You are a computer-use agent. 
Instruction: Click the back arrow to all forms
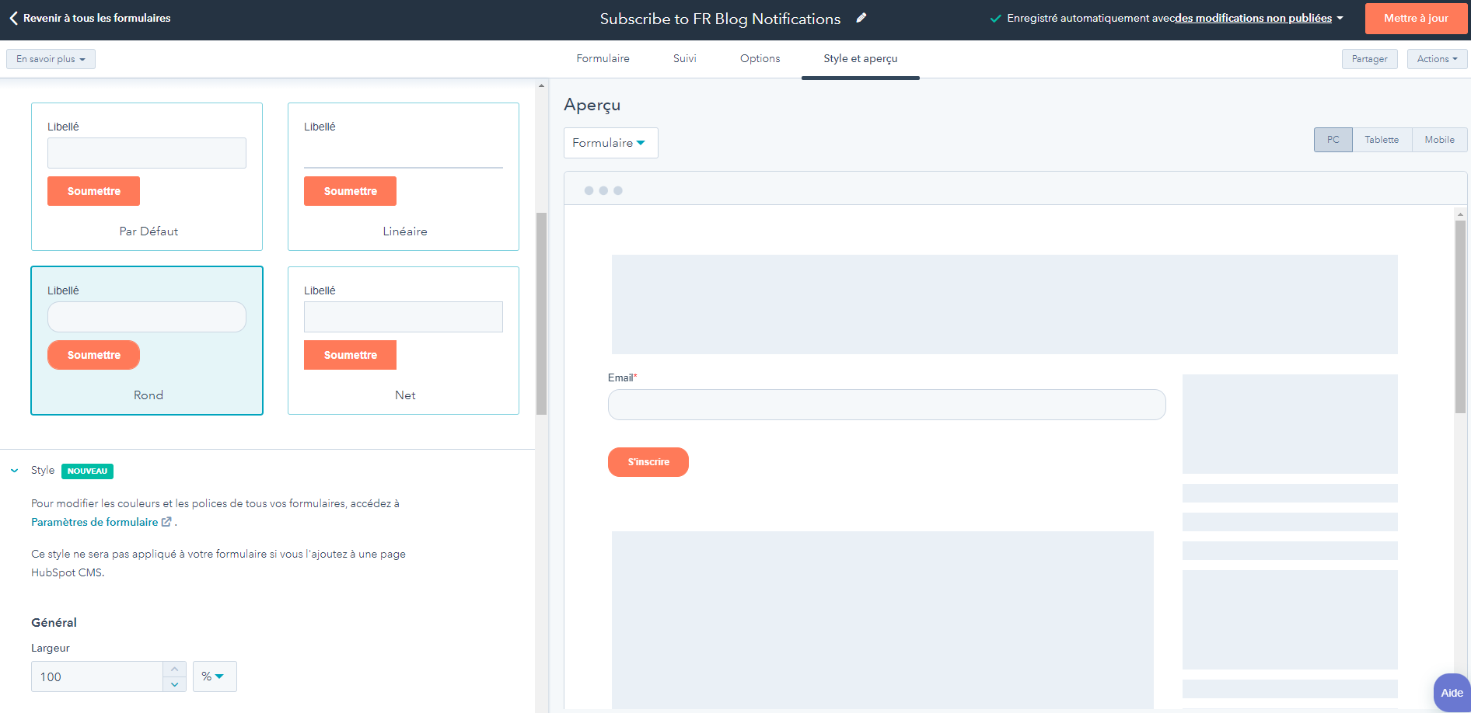13,18
